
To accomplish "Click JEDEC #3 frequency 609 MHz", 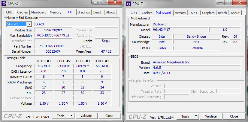I will pyautogui.click(x=83, y=66).
